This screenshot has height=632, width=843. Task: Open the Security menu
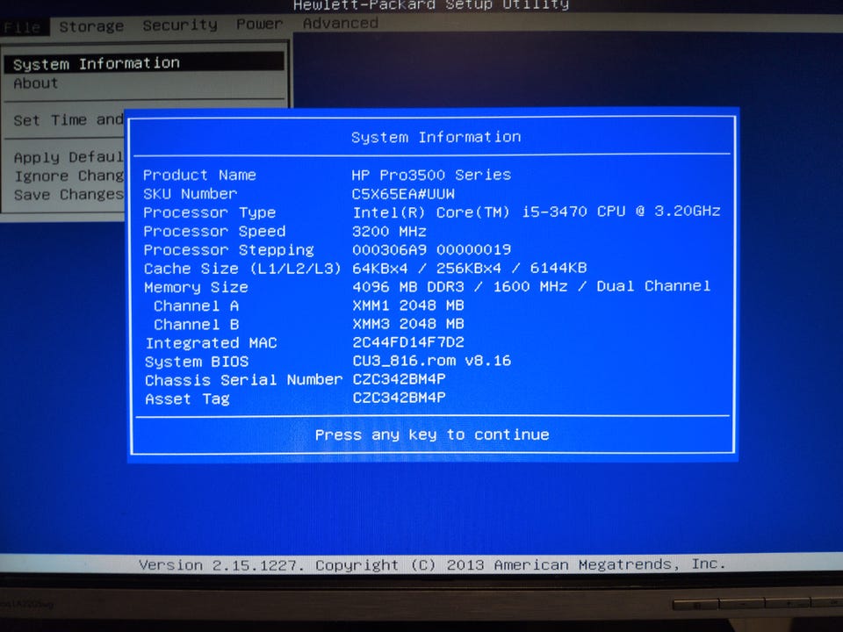click(180, 25)
